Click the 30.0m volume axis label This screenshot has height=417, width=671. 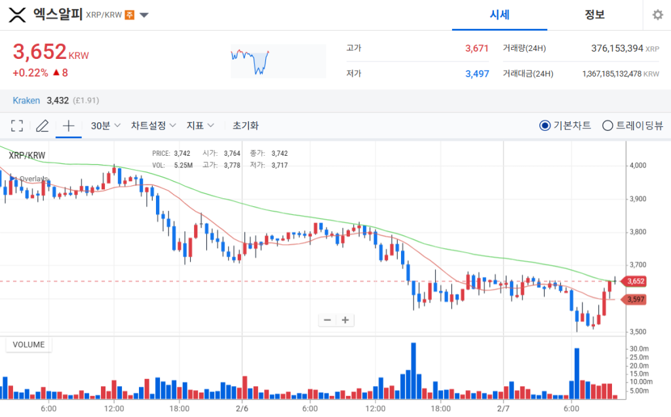pyautogui.click(x=639, y=349)
